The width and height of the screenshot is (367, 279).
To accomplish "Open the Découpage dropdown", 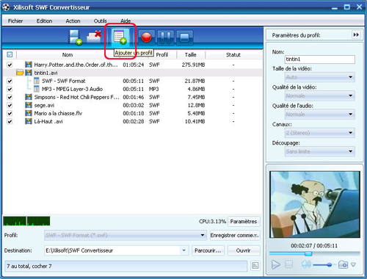I will 320,151.
